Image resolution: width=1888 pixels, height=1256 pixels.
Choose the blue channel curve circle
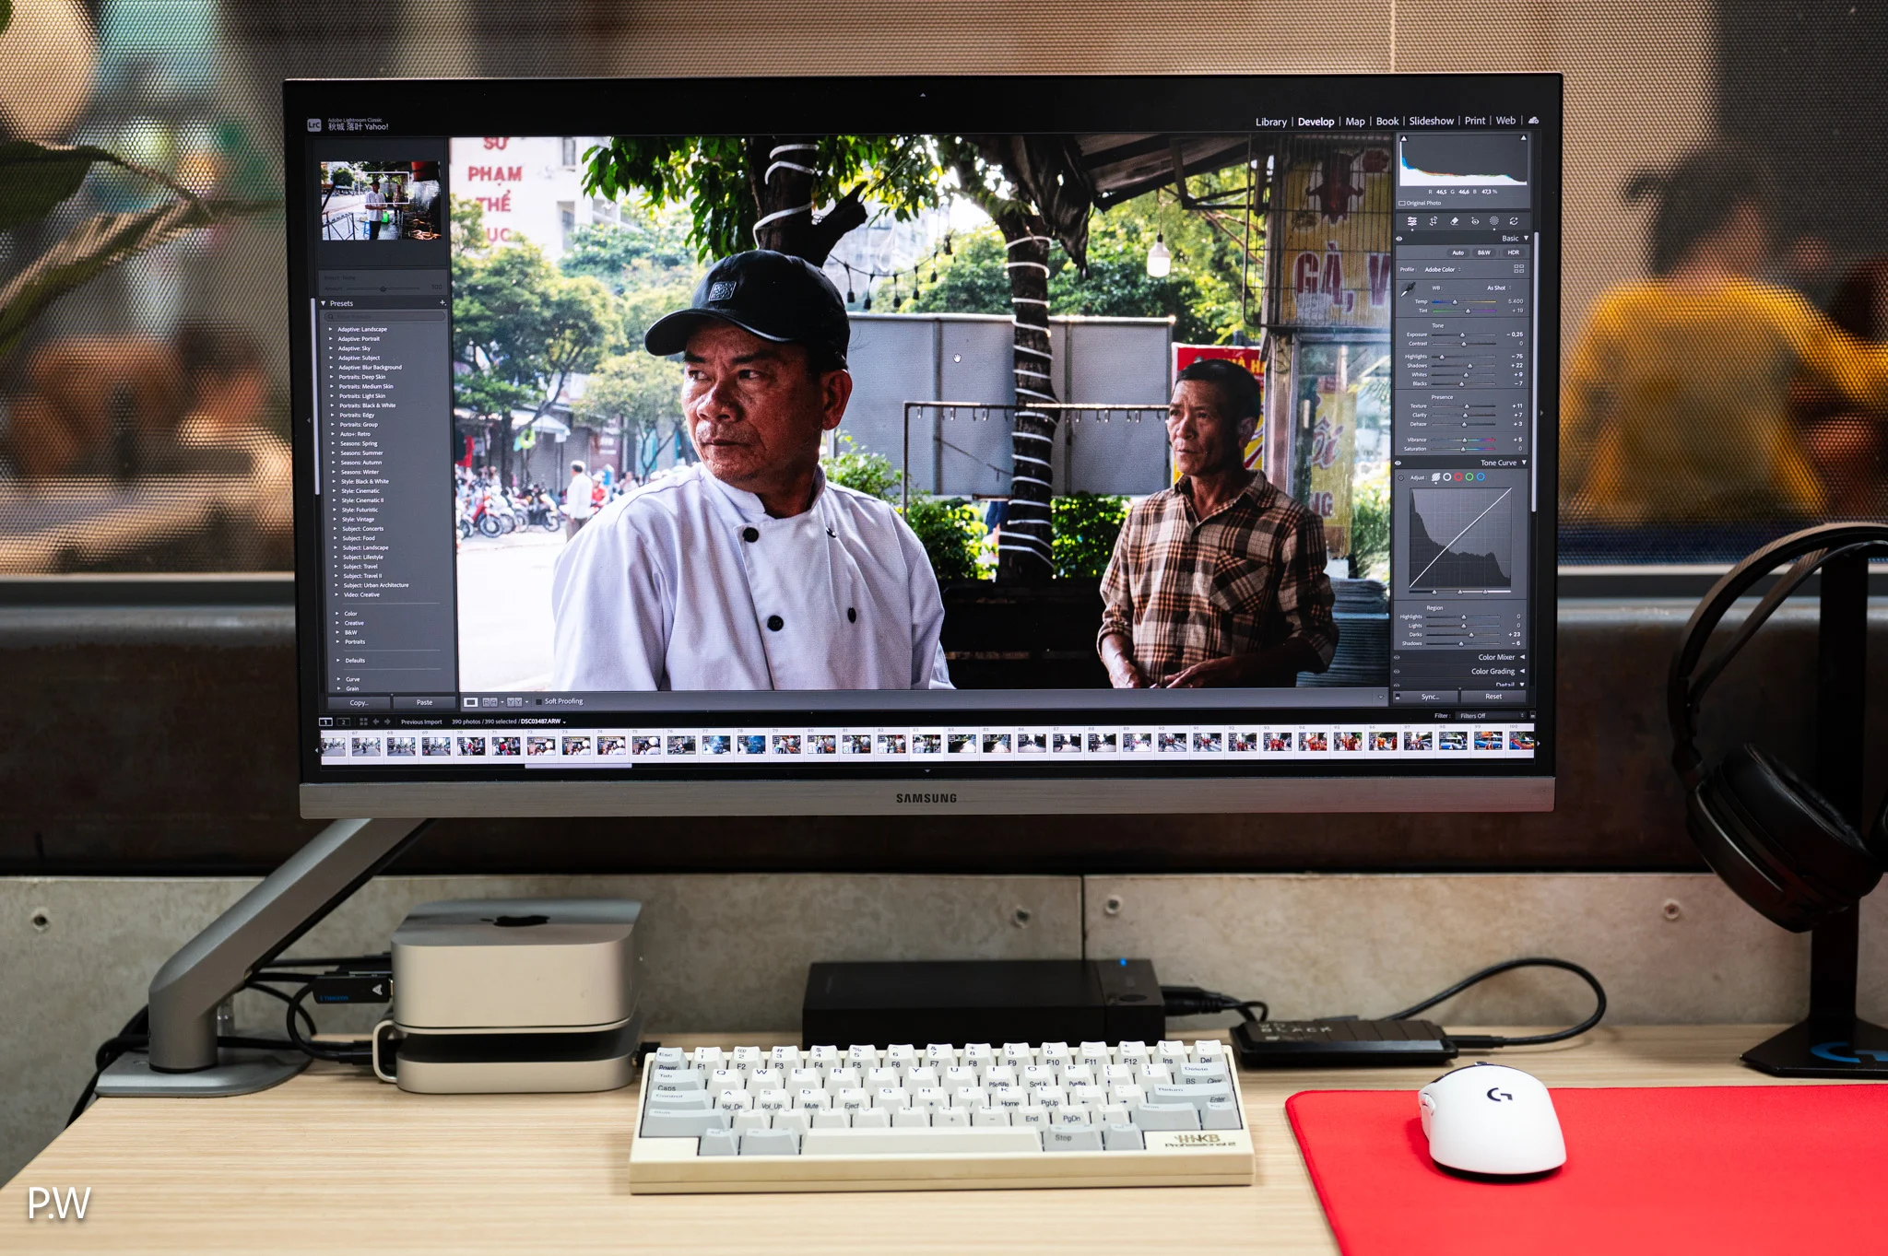[x=1481, y=477]
